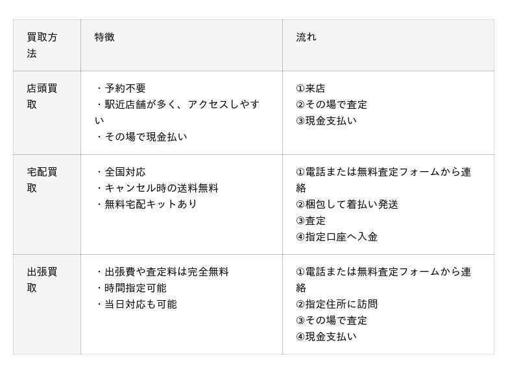This screenshot has width=519, height=374.
Task: Click 駅近店舗が多く、アクセスしやすい text
Action: (177, 112)
